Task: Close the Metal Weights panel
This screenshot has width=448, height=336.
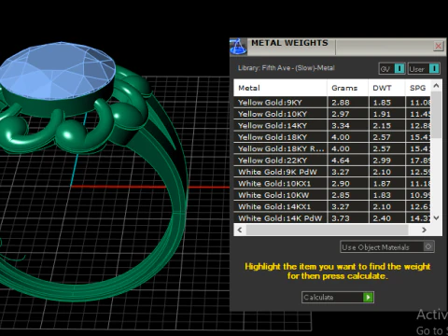Action: (x=438, y=46)
